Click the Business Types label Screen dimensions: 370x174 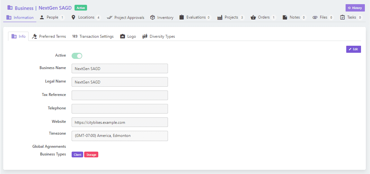[x=53, y=154]
